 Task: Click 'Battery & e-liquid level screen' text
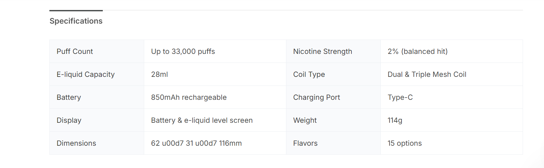pyautogui.click(x=202, y=120)
